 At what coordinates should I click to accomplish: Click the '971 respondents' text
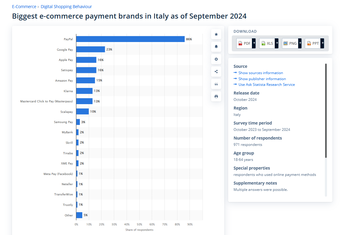[248, 145]
